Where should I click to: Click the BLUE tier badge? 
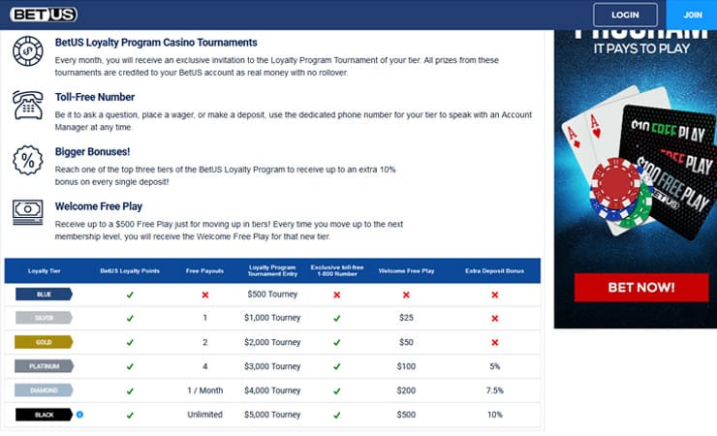tap(44, 295)
